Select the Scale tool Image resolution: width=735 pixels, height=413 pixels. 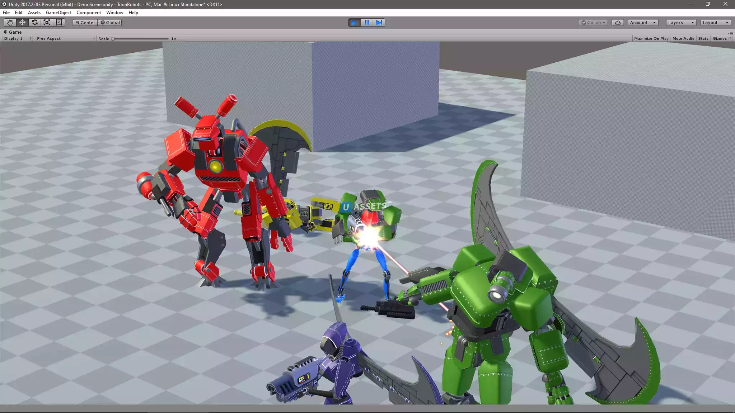coord(47,22)
